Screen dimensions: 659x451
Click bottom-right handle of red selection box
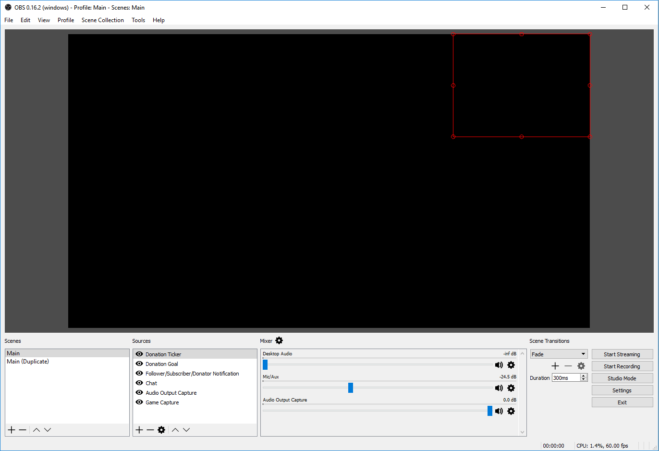(590, 137)
